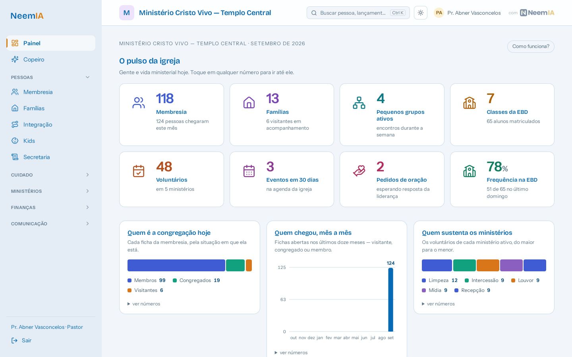Screen dimensions: 572x357
Task: Click the Integração route icon in sidebar
Action: (x=15, y=125)
